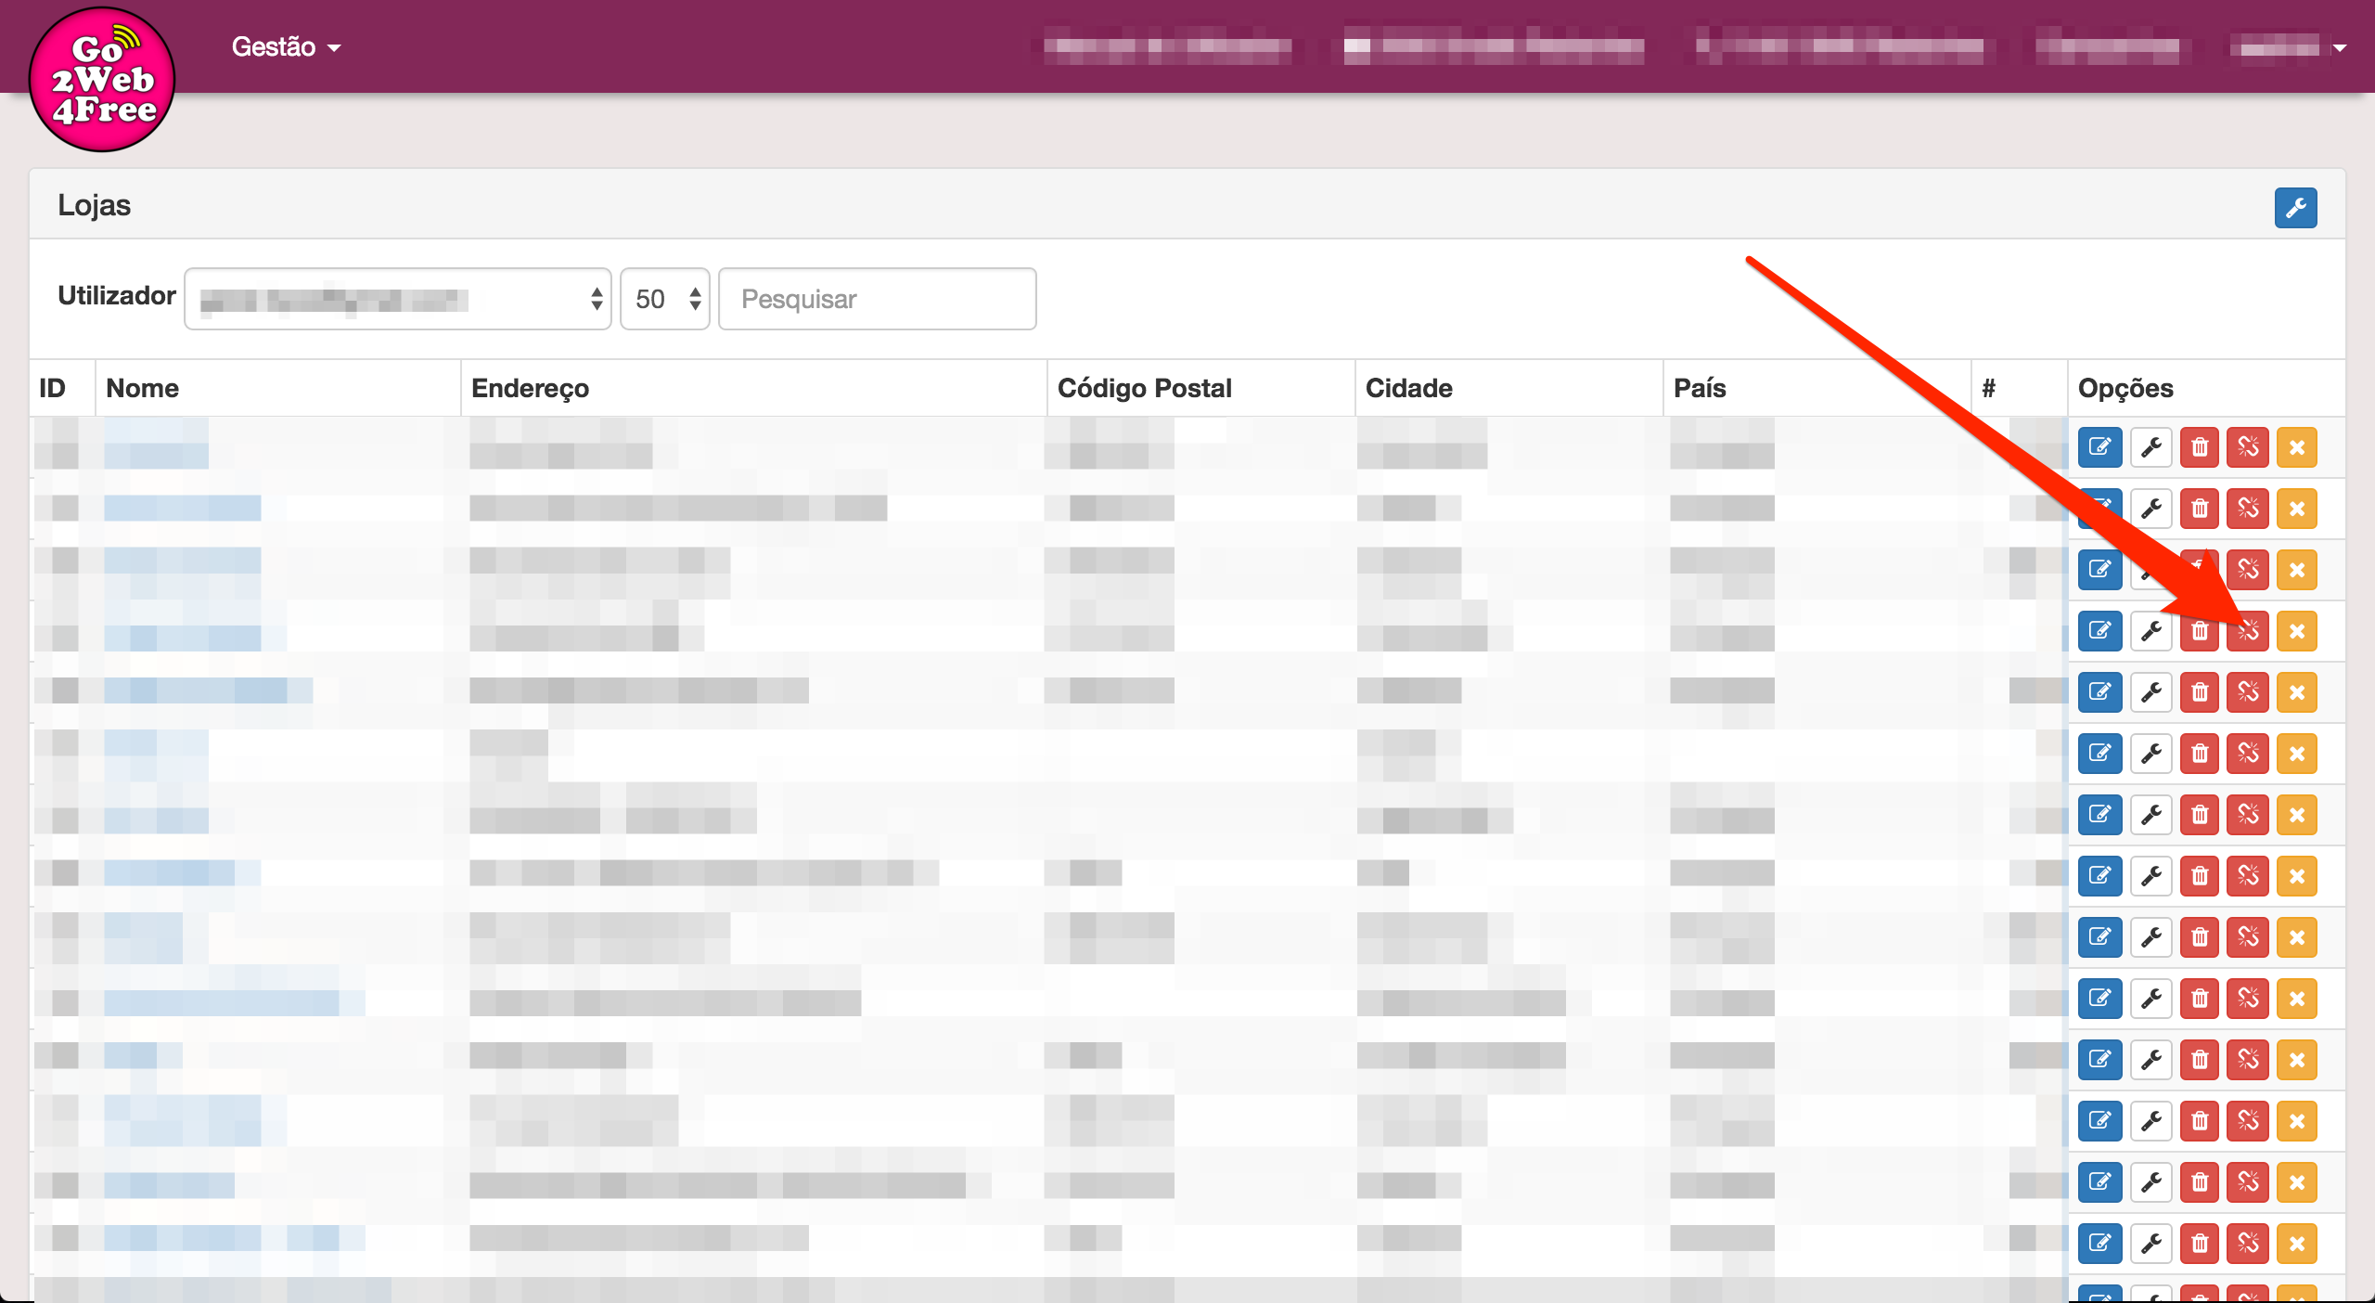This screenshot has height=1303, width=2375.
Task: Click the broken-link unlink icon in second row
Action: (x=2247, y=509)
